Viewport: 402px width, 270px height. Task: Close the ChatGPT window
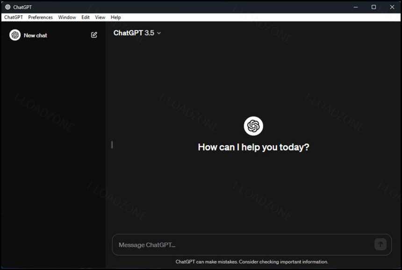tap(392, 7)
